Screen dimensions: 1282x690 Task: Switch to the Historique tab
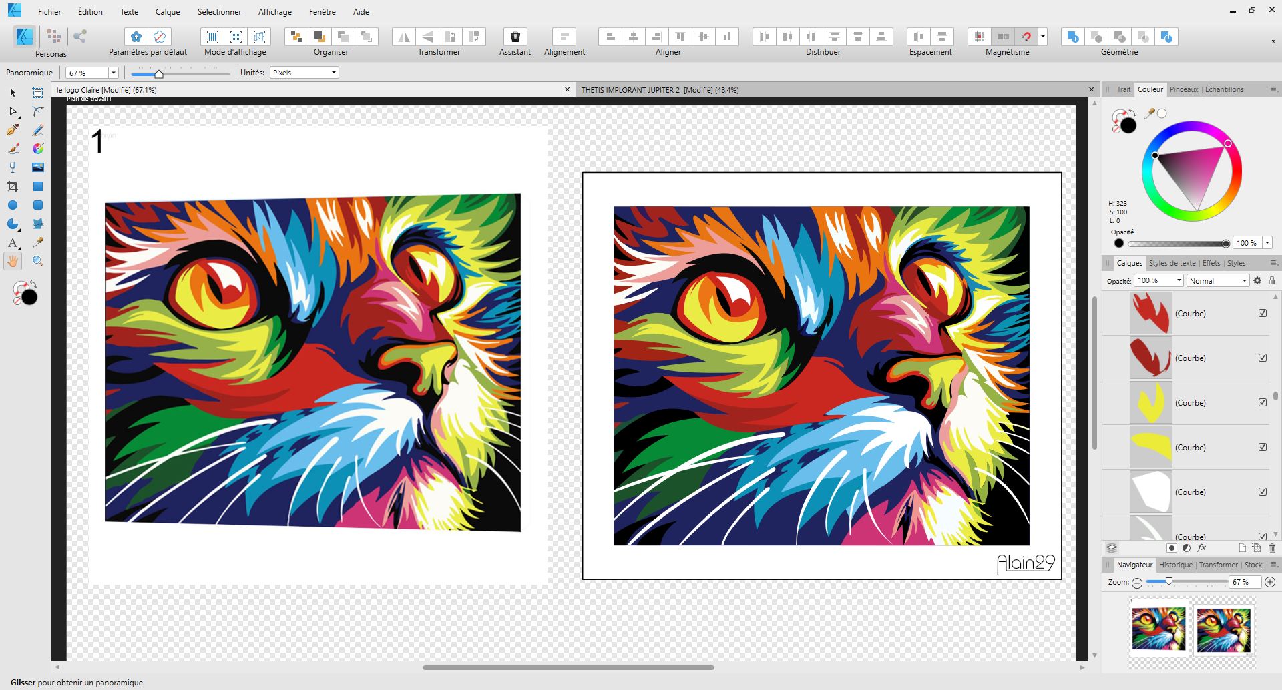[x=1175, y=565]
